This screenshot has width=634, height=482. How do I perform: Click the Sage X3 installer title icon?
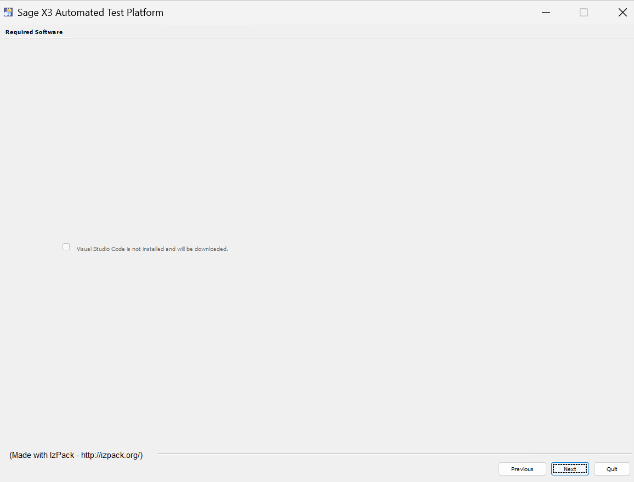8,12
